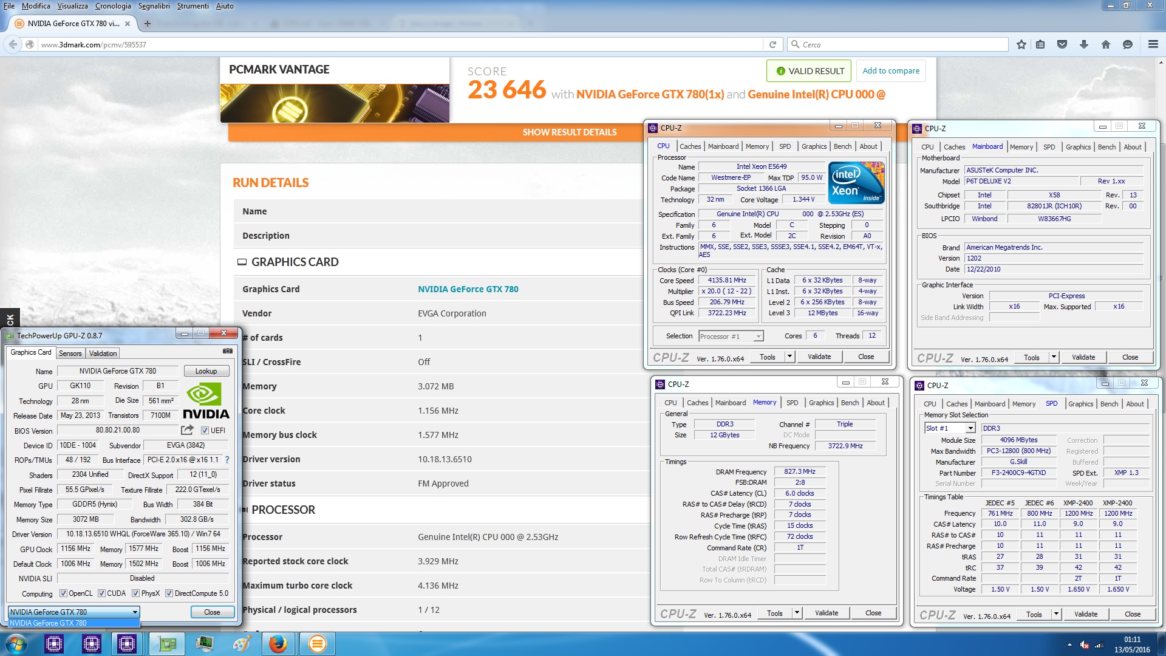Toggle the DirectCompute 5.0 checkbox
The height and width of the screenshot is (656, 1166).
tap(169, 593)
